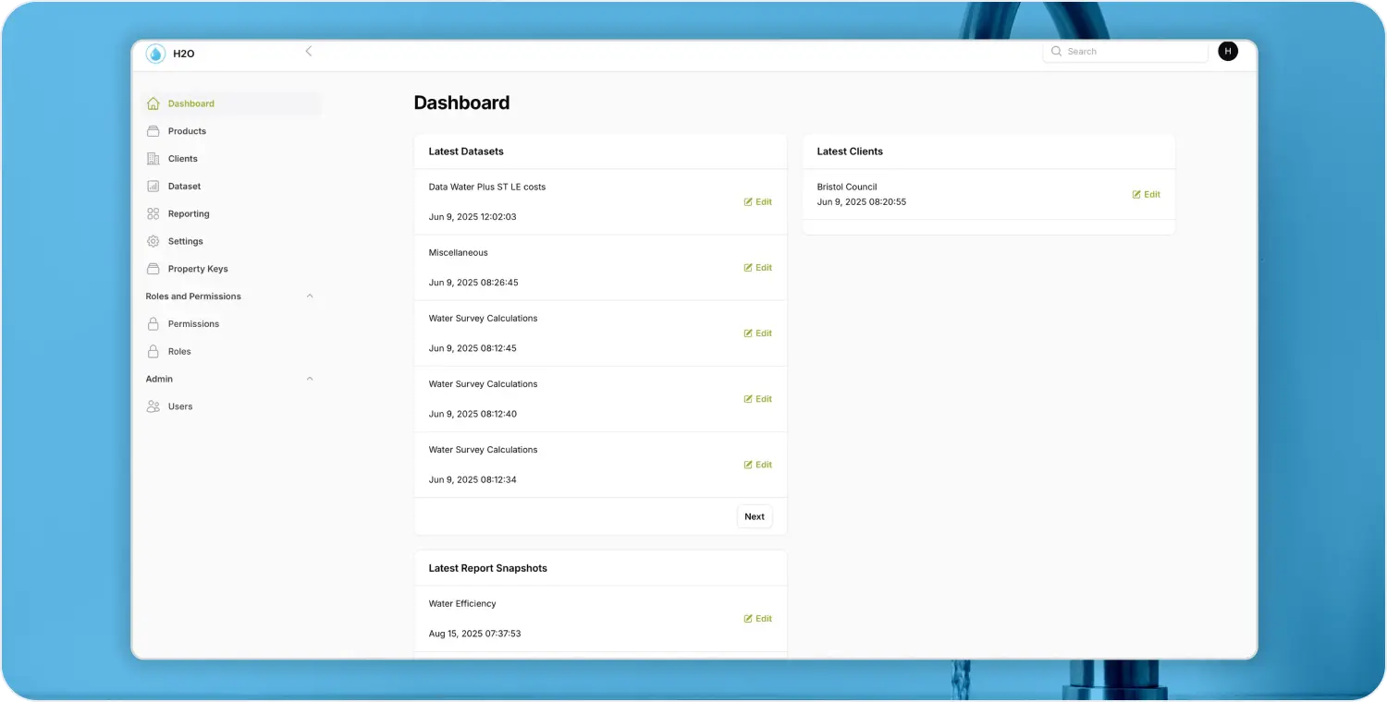Click the Permissions lock icon
This screenshot has height=702, width=1387.
(x=153, y=324)
